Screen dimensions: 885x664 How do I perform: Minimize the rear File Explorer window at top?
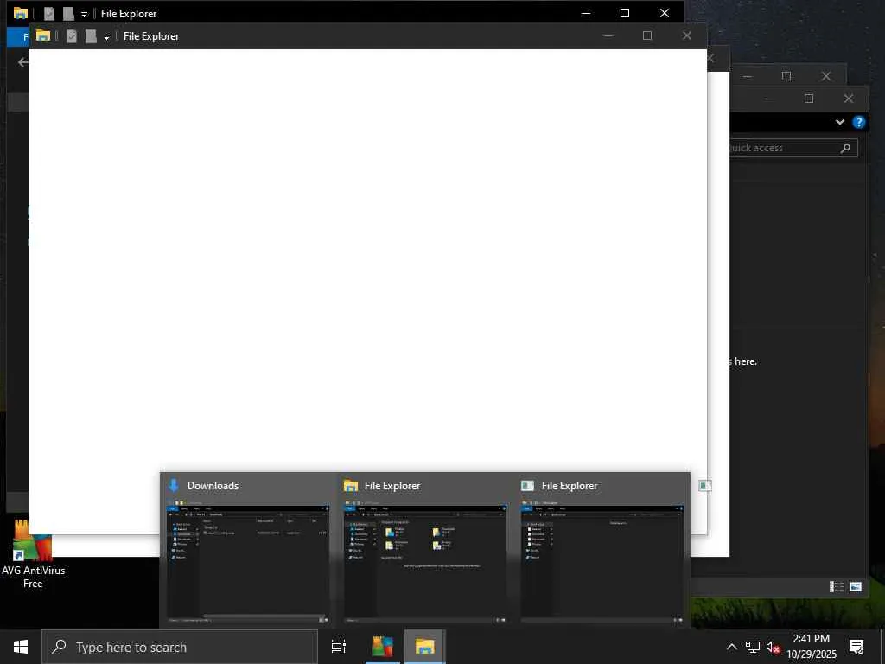pyautogui.click(x=587, y=13)
